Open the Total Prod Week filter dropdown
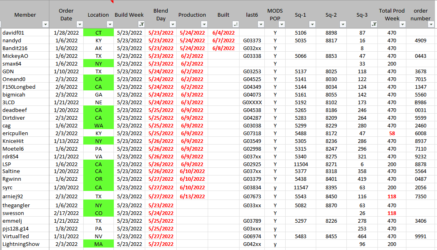The image size is (437, 250). tap(402, 24)
